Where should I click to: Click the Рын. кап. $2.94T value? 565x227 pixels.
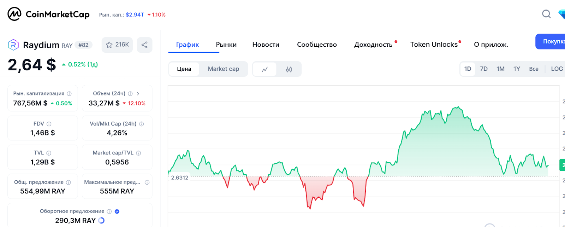click(135, 14)
